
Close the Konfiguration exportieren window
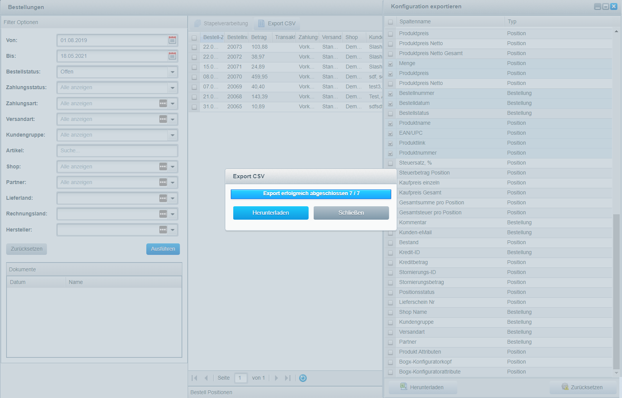pos(614,7)
